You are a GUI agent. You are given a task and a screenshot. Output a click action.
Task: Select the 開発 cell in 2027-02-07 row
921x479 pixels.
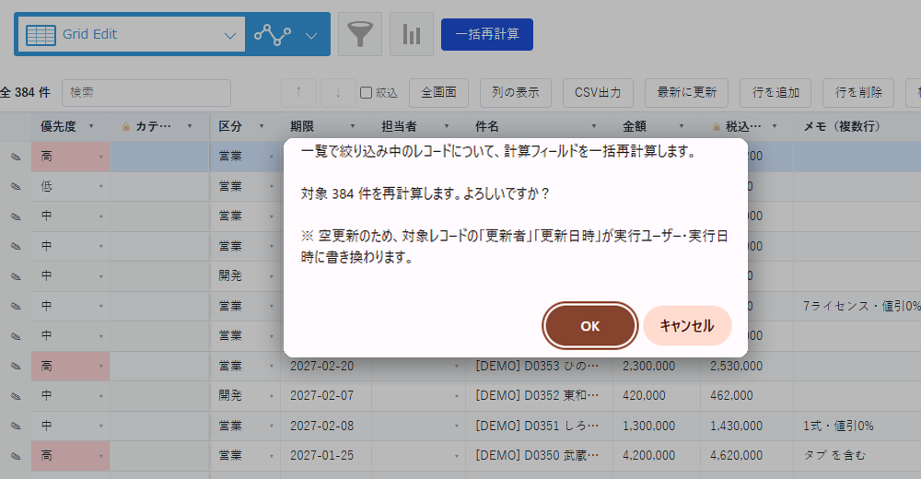pos(245,395)
